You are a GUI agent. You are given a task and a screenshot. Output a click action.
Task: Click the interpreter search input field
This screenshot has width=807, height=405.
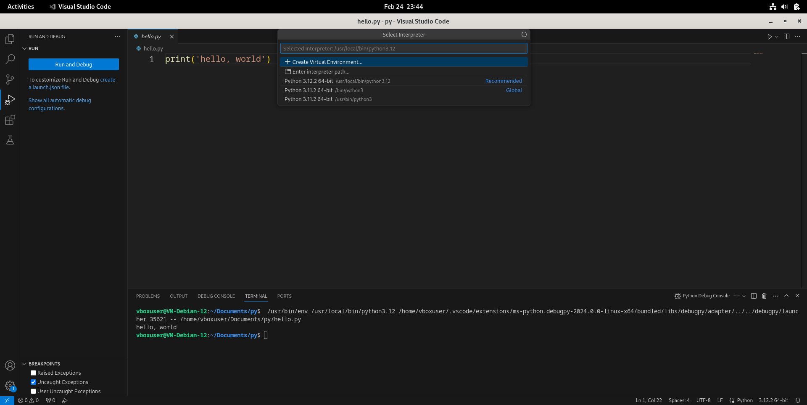[x=403, y=48]
